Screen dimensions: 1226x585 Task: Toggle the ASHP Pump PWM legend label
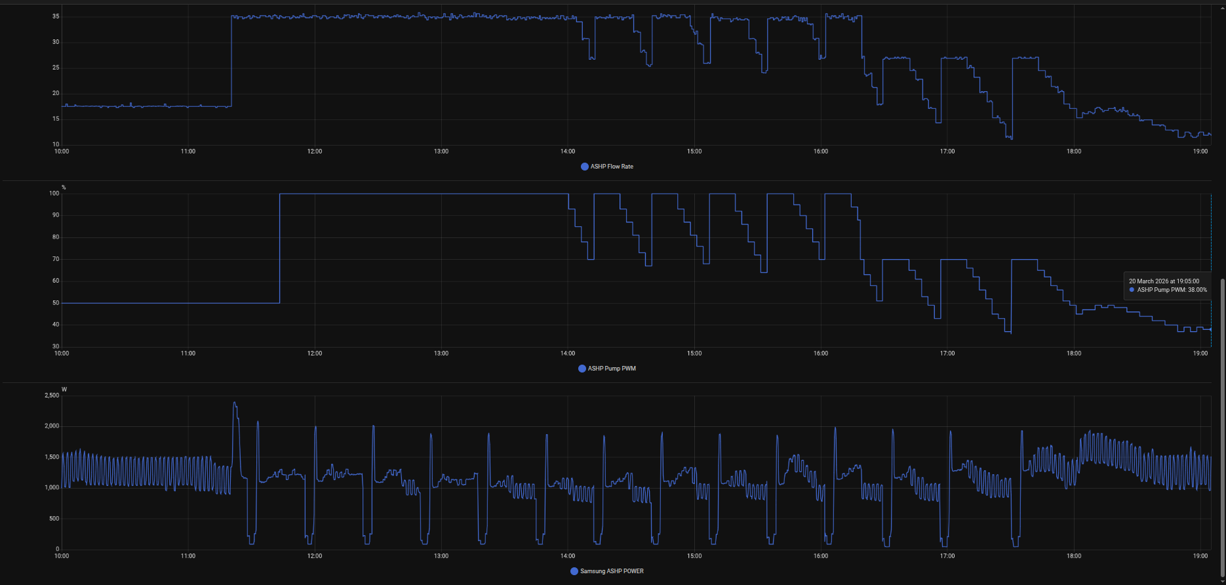(x=612, y=369)
